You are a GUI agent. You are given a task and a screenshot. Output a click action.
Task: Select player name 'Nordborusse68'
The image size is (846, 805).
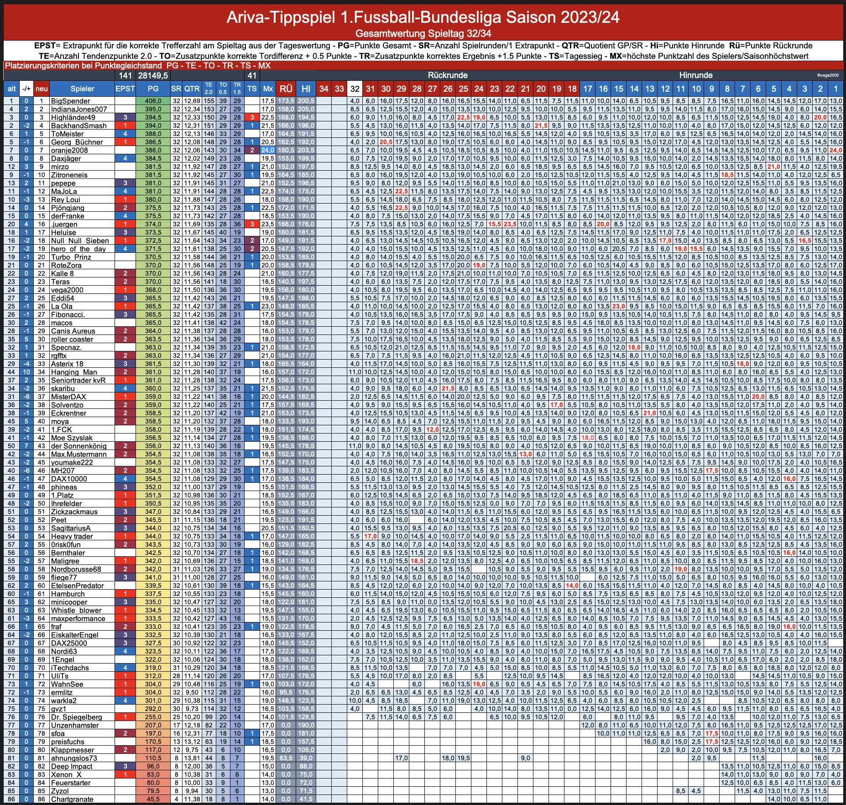point(76,569)
